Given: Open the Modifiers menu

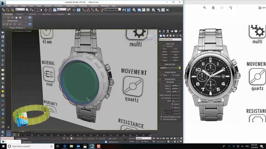Looking at the screenshot, I should click(48, 6).
